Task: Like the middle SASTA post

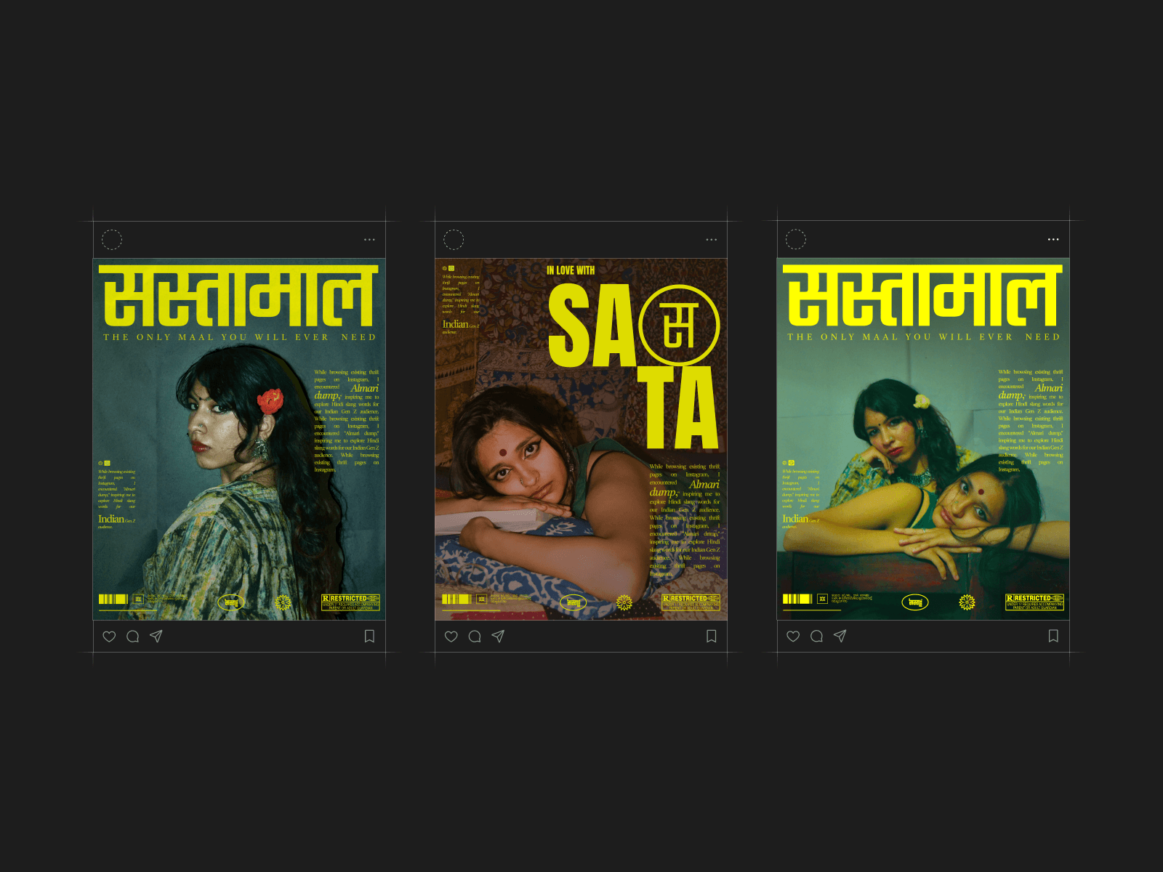Action: click(451, 637)
